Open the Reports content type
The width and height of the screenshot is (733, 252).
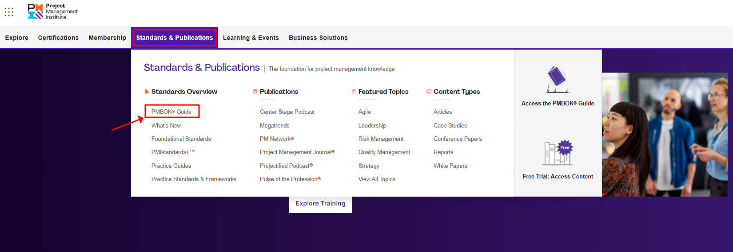443,152
